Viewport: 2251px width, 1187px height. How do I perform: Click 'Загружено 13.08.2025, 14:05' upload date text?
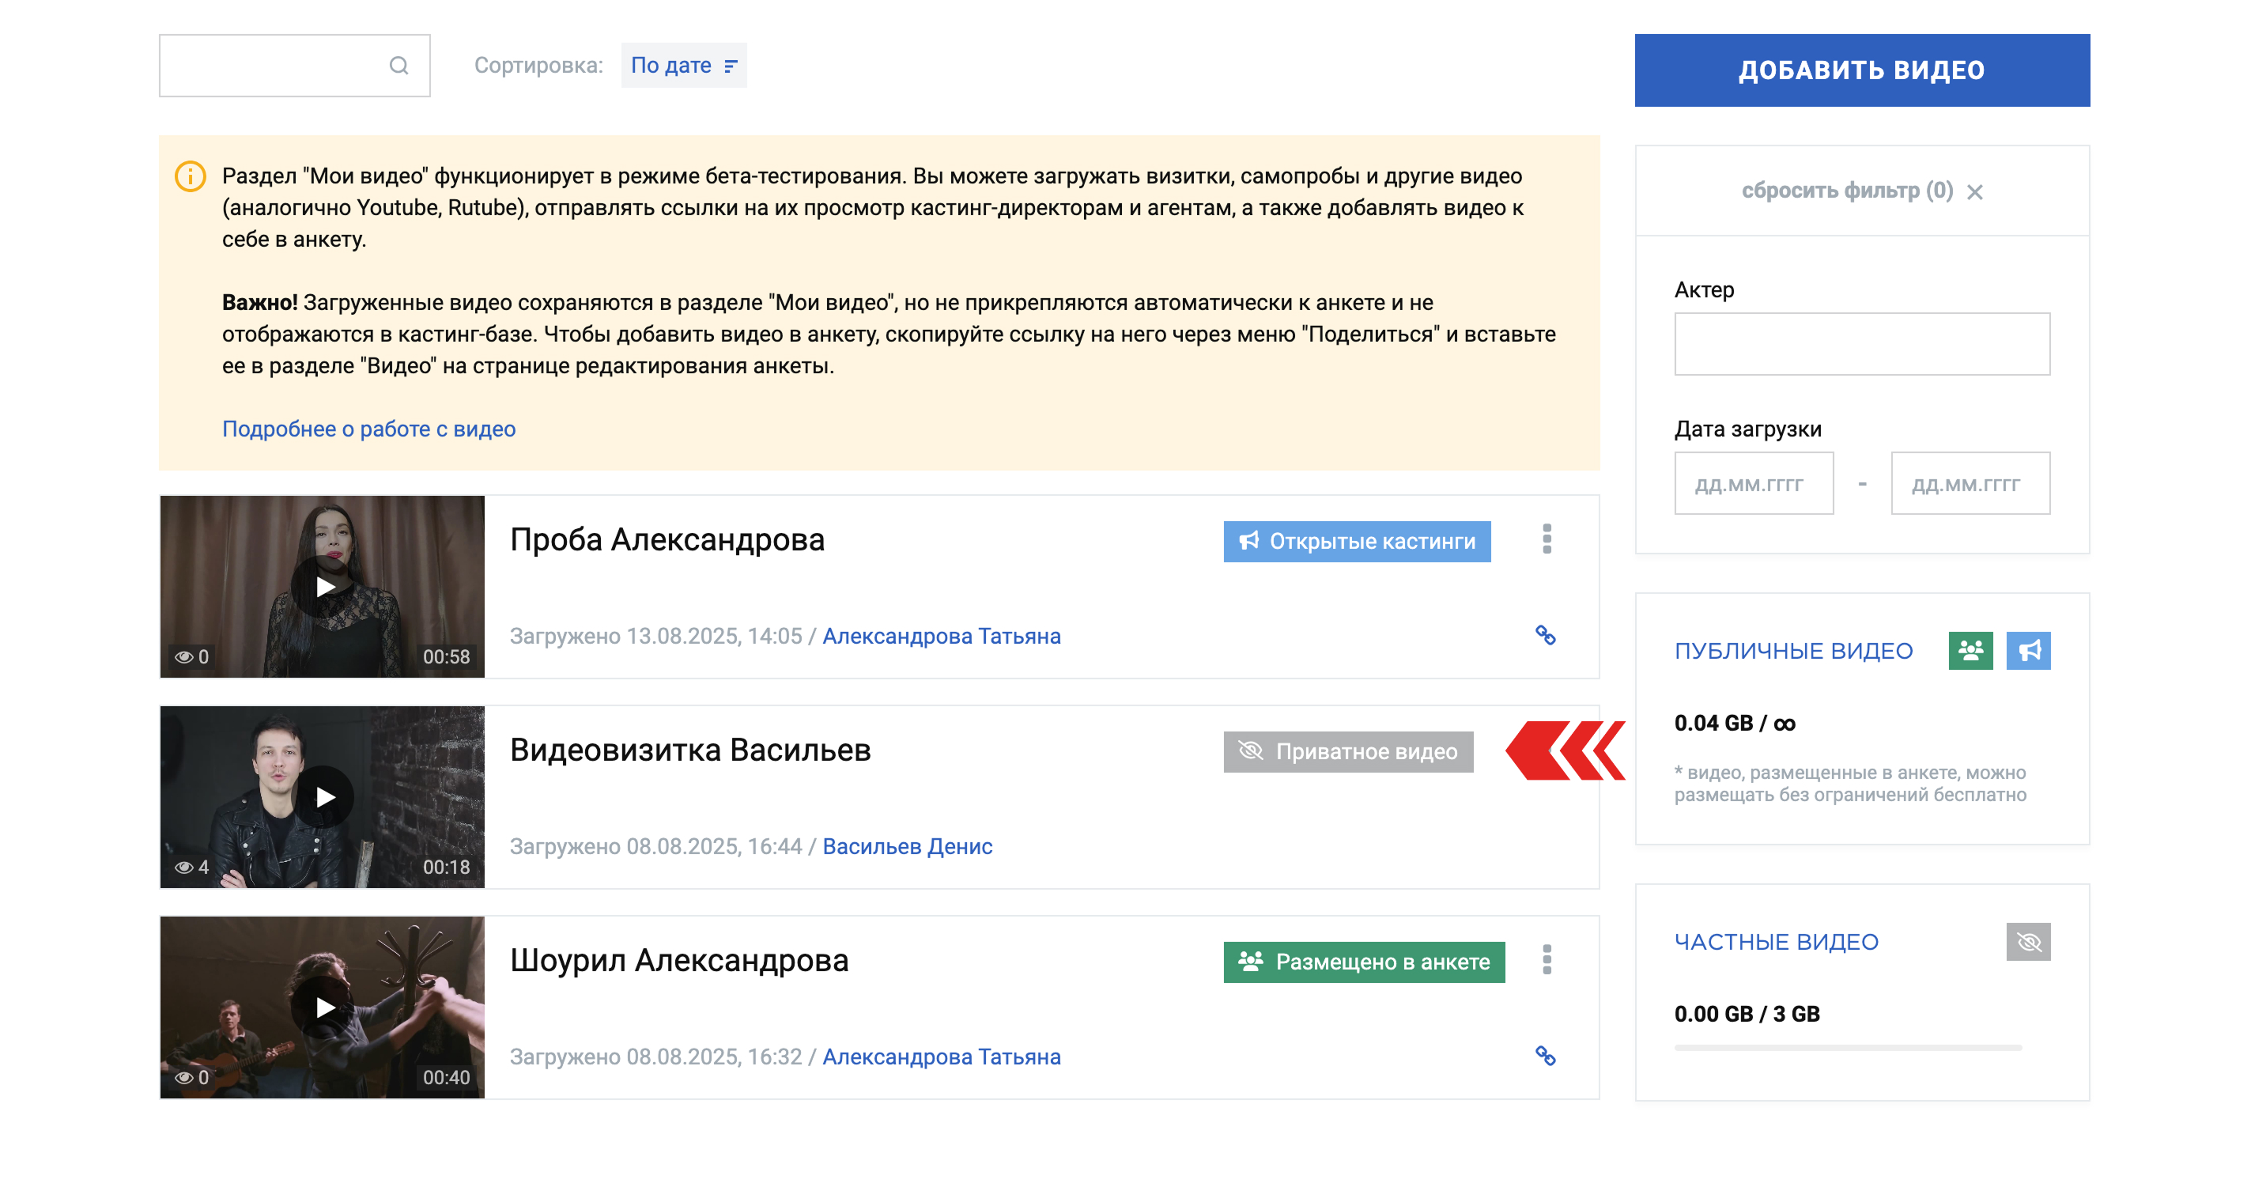[x=655, y=637]
